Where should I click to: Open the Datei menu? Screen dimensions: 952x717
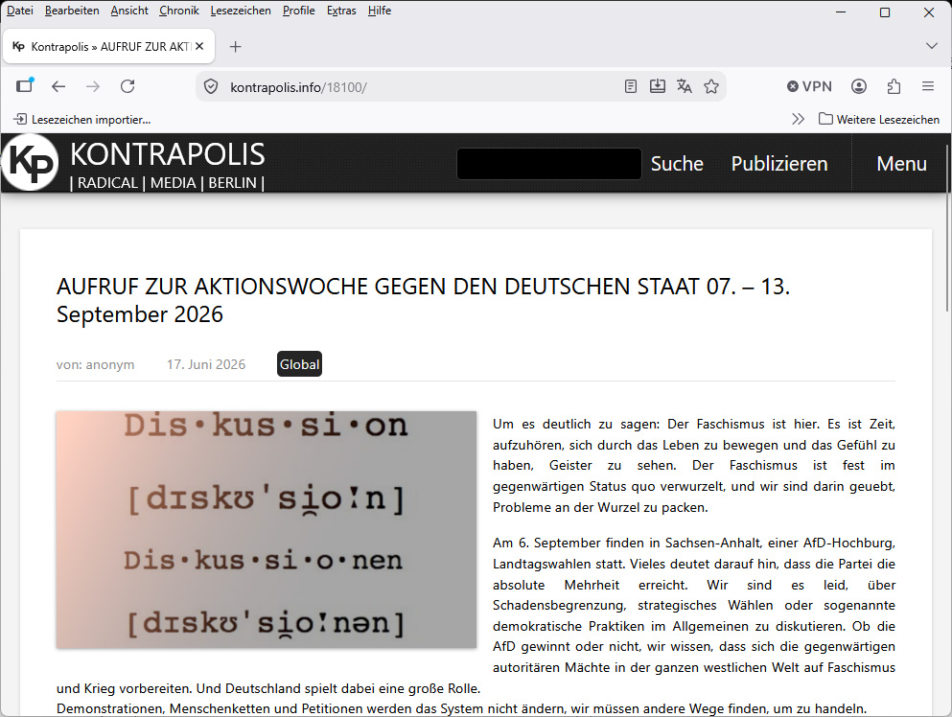pyautogui.click(x=20, y=11)
